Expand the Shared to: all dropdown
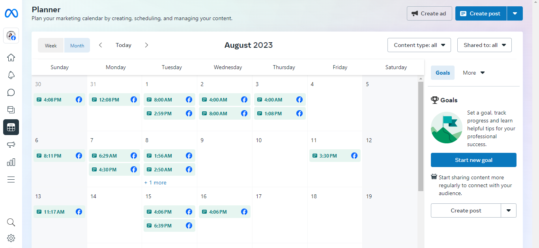The width and height of the screenshot is (539, 248). (484, 45)
